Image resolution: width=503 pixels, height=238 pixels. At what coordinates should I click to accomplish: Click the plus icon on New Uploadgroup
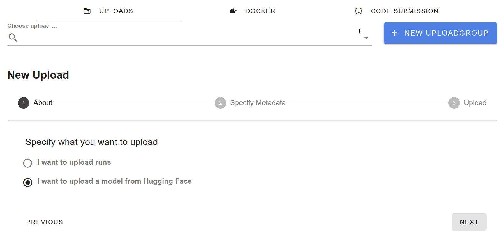point(394,33)
